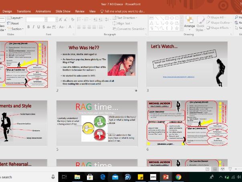Open Change Case (Aa) dropdown
This screenshot has width=242, height=182.
coord(62,27)
